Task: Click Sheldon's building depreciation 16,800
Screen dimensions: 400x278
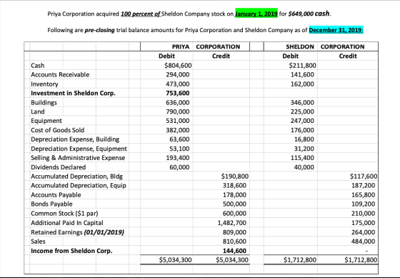Action: (x=304, y=139)
